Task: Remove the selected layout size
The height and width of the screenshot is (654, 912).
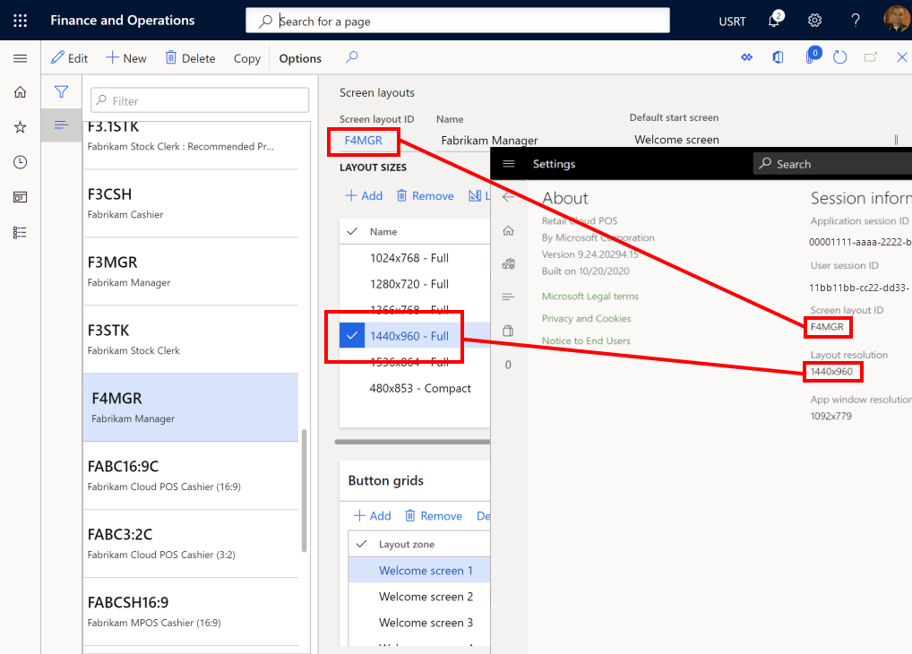Action: (x=426, y=195)
